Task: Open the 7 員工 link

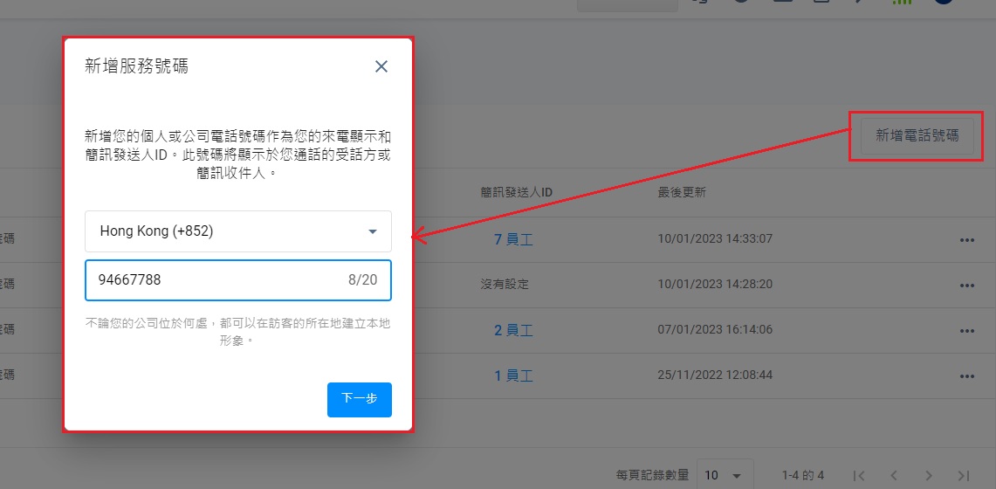Action: point(513,239)
